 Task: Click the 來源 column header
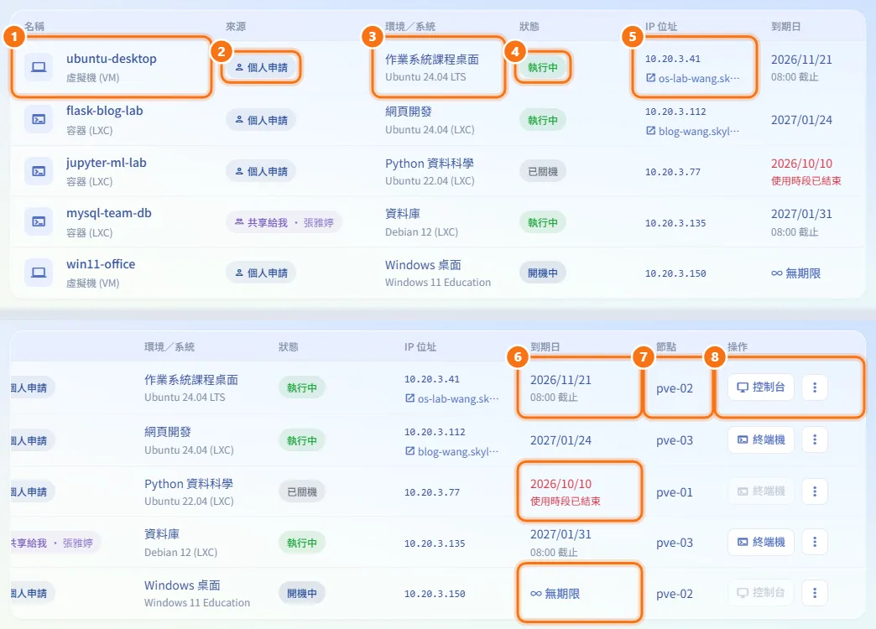click(x=236, y=26)
